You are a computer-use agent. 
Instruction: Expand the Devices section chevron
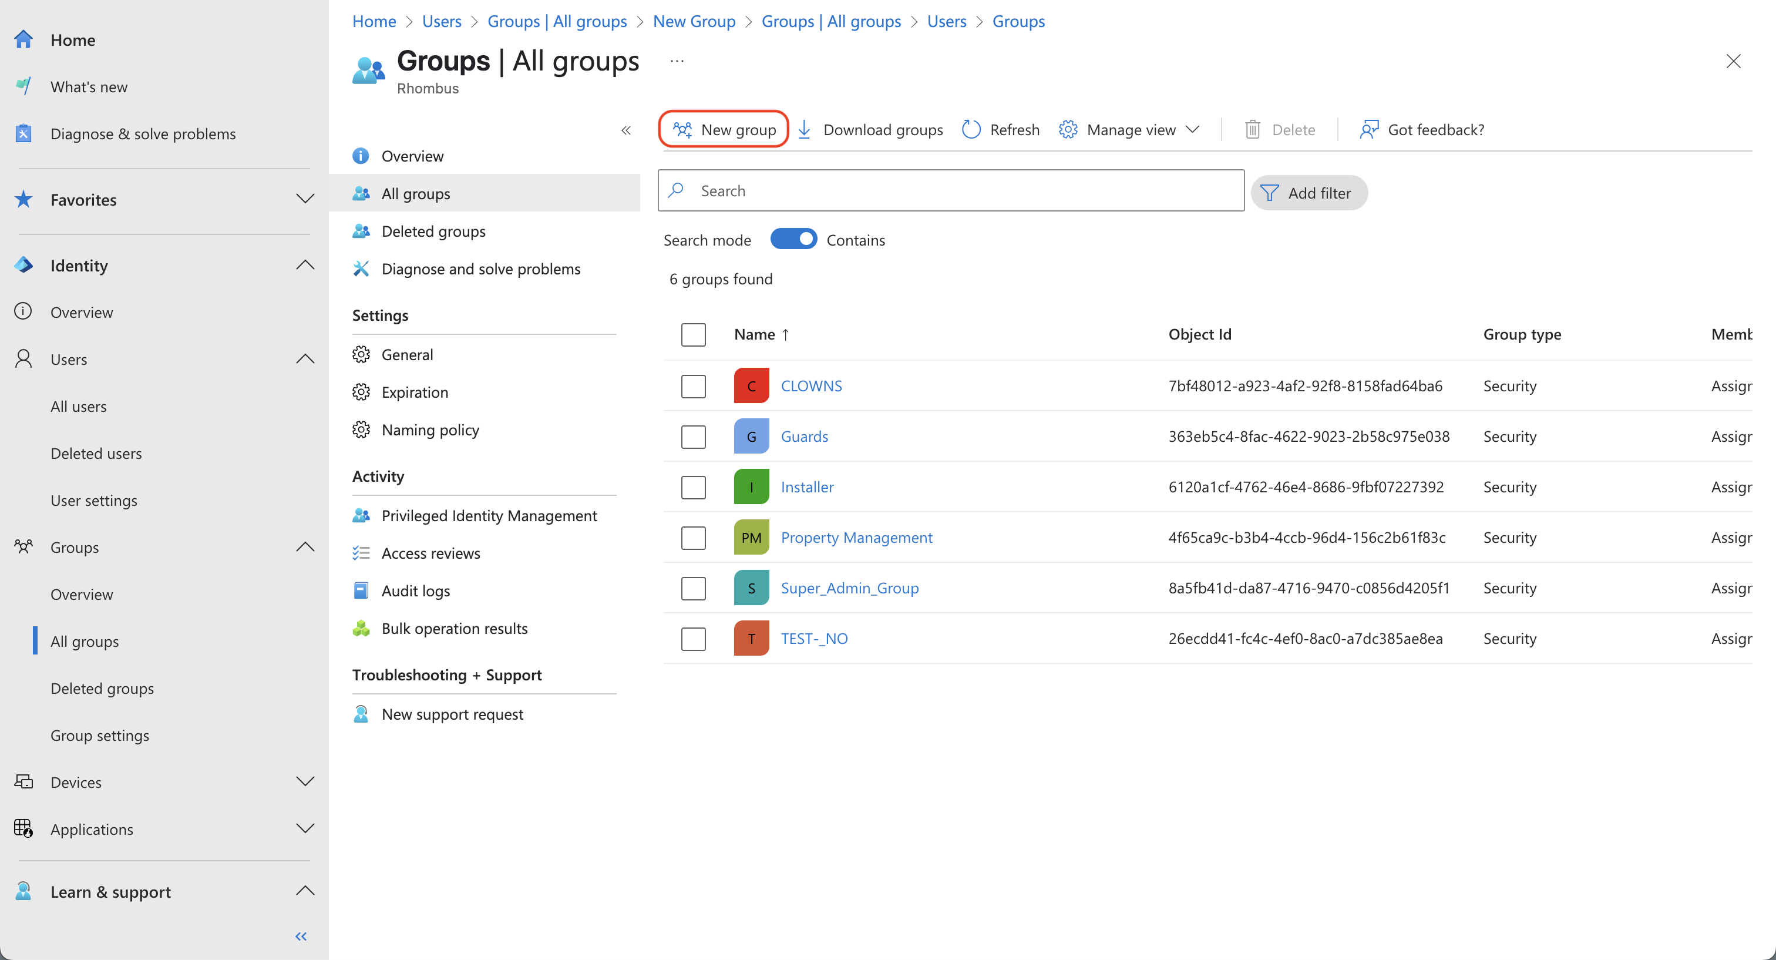(305, 781)
